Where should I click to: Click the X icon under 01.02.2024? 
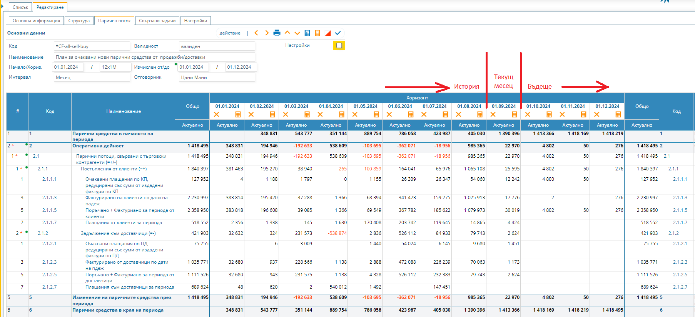tap(251, 114)
